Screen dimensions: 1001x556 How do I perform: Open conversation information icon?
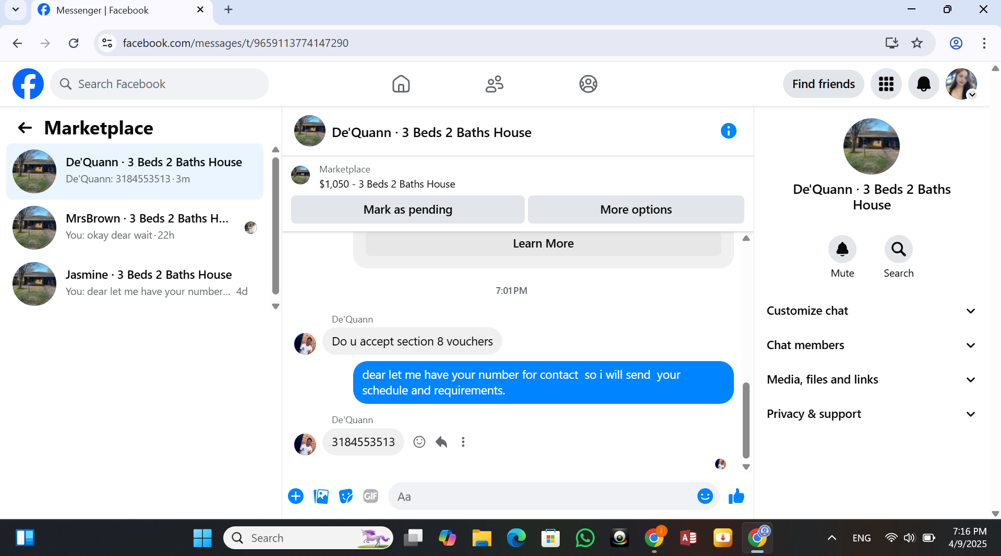728,131
